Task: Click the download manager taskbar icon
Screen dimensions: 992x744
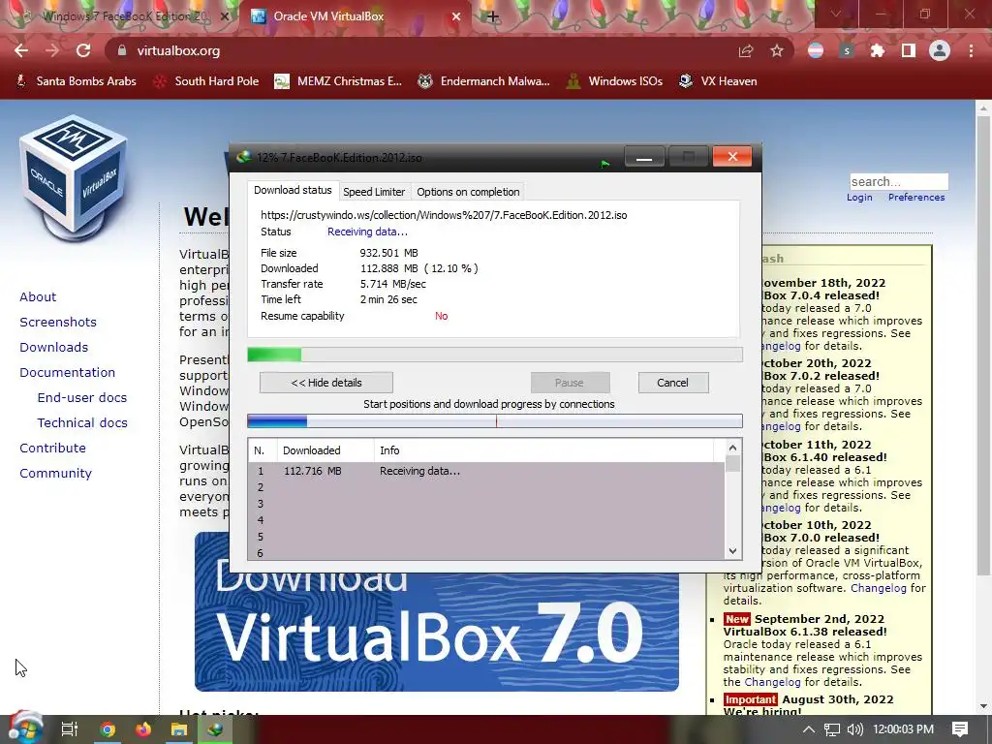Action: pyautogui.click(x=215, y=729)
